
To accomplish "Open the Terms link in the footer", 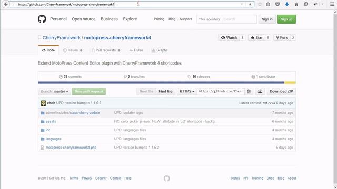I will click(x=74, y=178).
